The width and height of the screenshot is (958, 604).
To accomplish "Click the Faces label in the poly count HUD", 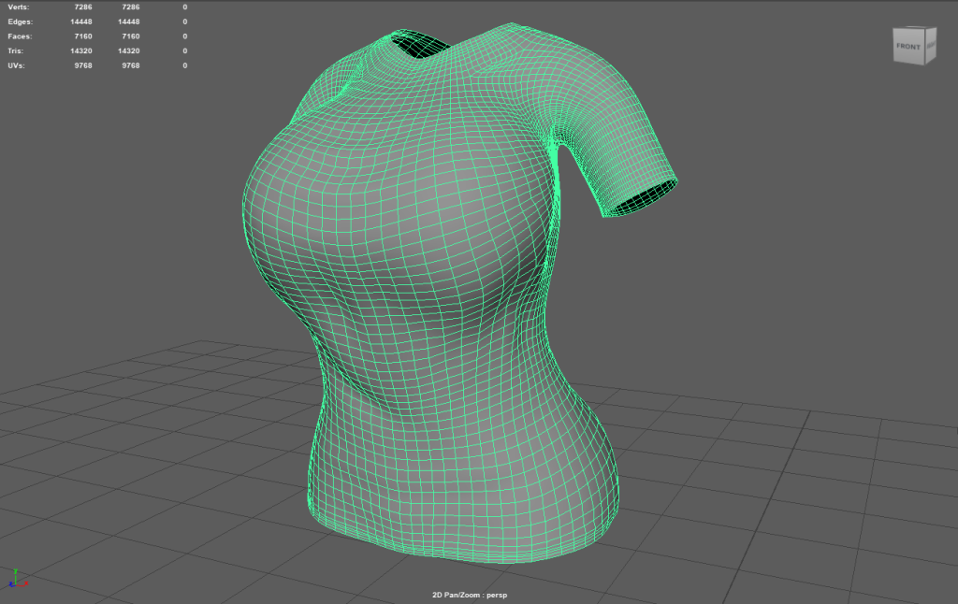I will (x=18, y=36).
